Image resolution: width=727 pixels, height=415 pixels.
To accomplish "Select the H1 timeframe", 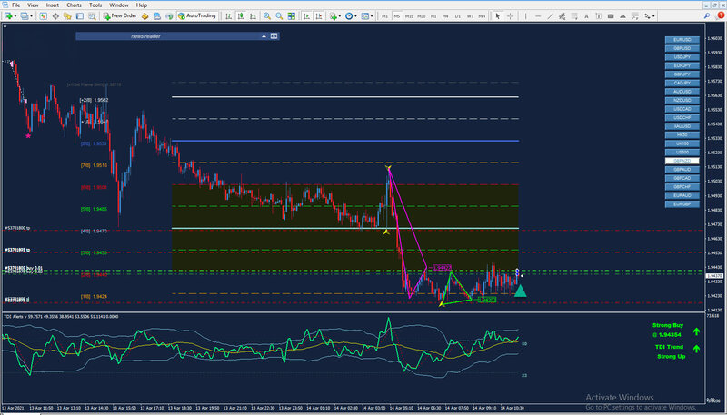I will 433,16.
